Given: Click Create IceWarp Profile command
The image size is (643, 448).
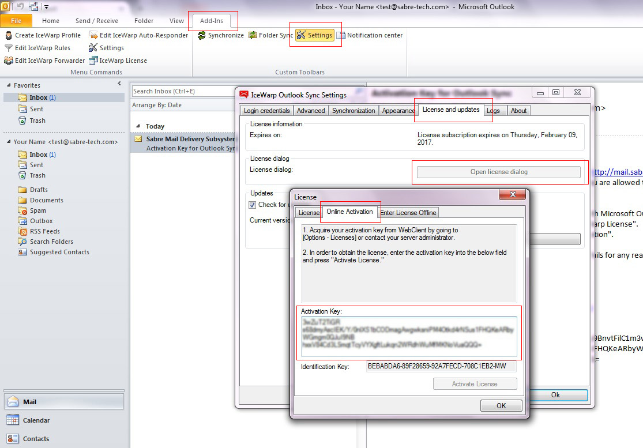Looking at the screenshot, I should click(x=43, y=35).
